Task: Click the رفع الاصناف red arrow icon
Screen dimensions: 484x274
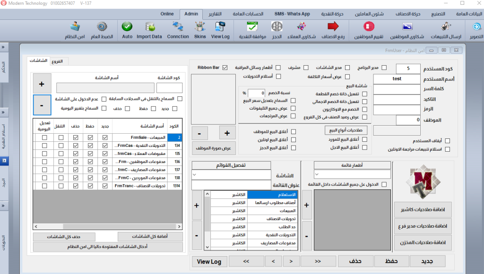Action: point(333,29)
